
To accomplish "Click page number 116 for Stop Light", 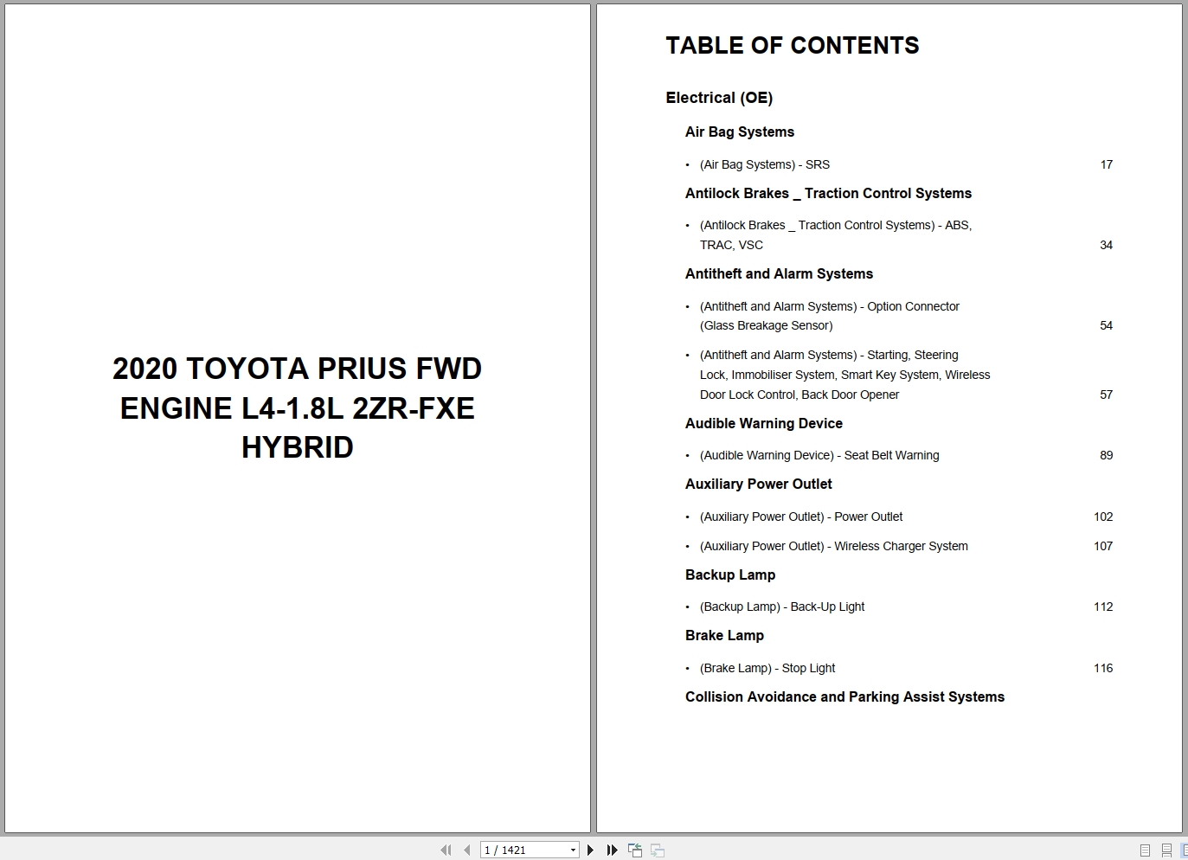I will [1103, 668].
